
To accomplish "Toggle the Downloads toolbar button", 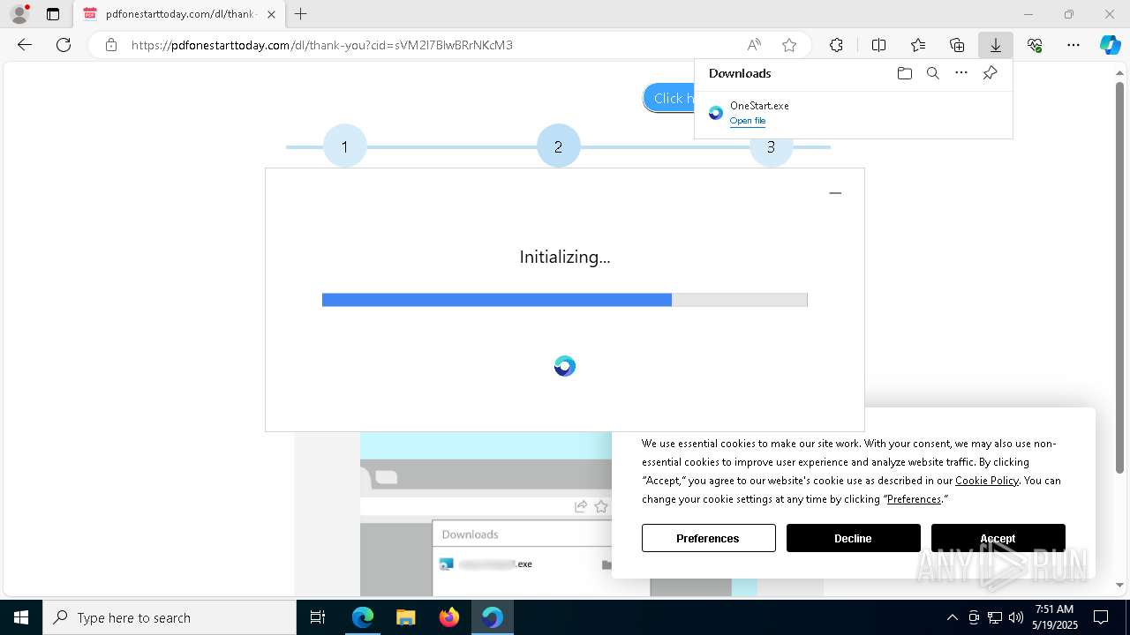I will click(x=995, y=45).
